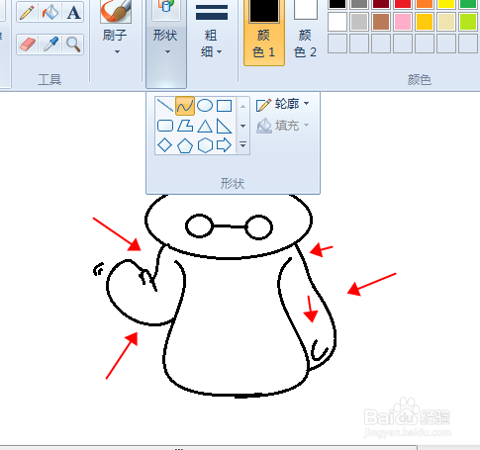Select the Eraser tool
This screenshot has height=450, width=480.
(x=28, y=45)
